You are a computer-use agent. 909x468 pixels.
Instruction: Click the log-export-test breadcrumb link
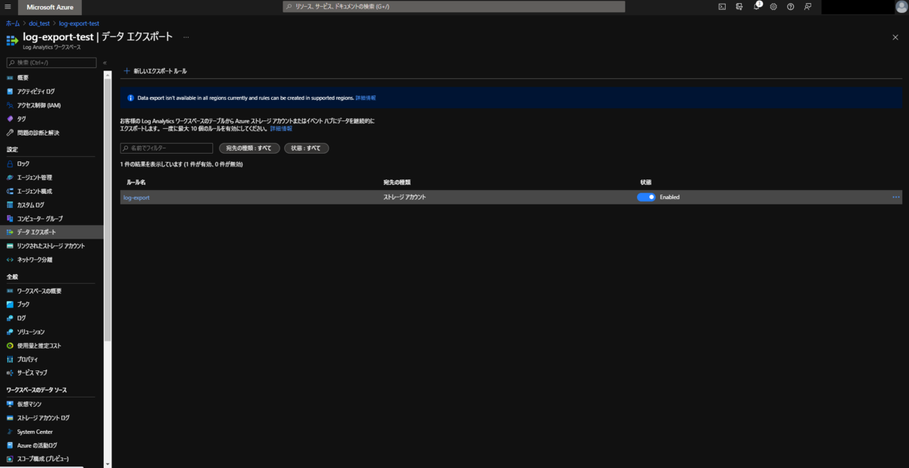click(79, 23)
